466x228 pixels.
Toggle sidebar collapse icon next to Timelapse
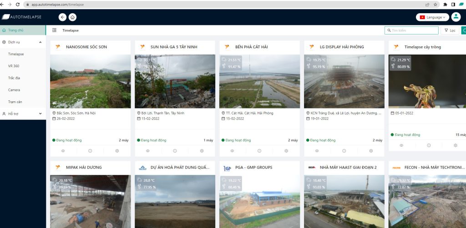click(55, 30)
